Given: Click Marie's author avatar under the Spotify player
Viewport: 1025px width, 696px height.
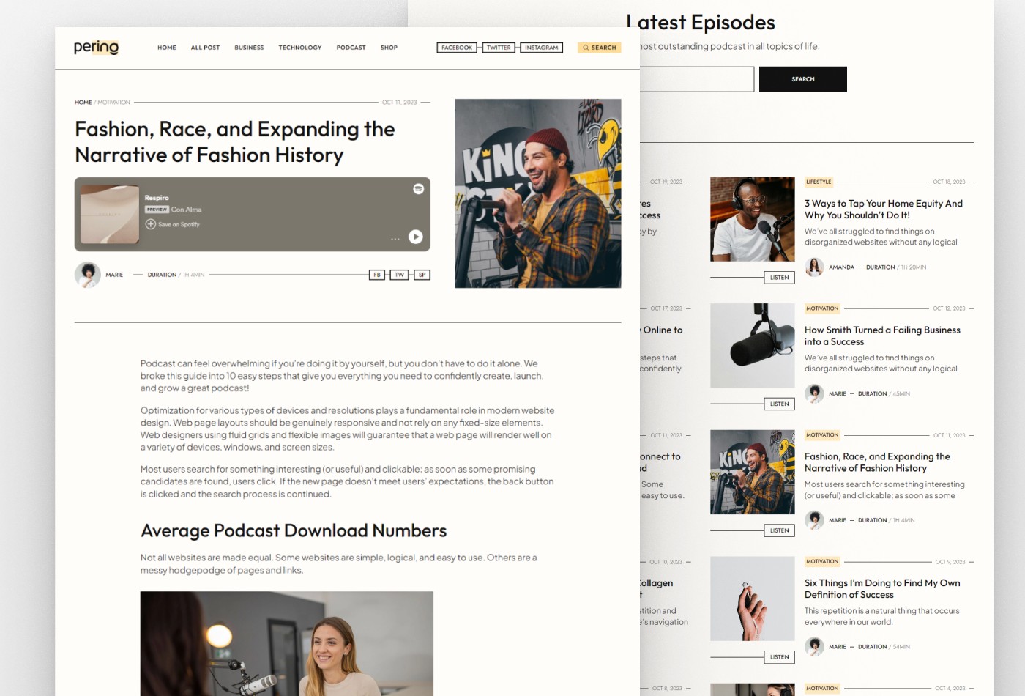Looking at the screenshot, I should pyautogui.click(x=88, y=275).
